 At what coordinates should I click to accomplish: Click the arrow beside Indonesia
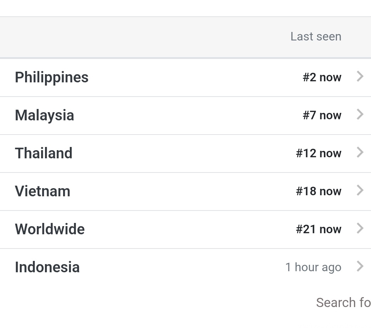coord(360,266)
